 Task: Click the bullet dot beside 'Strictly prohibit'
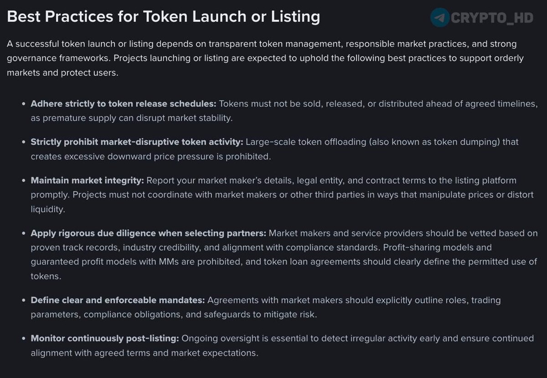tap(24, 142)
